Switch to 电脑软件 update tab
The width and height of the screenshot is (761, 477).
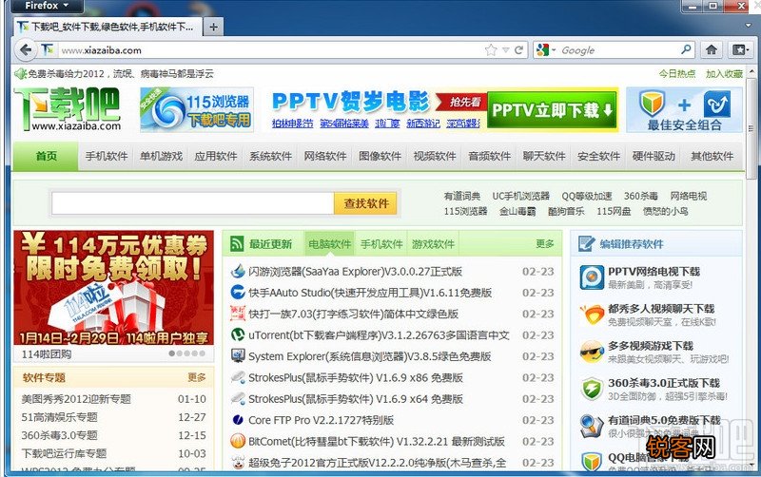pos(329,244)
